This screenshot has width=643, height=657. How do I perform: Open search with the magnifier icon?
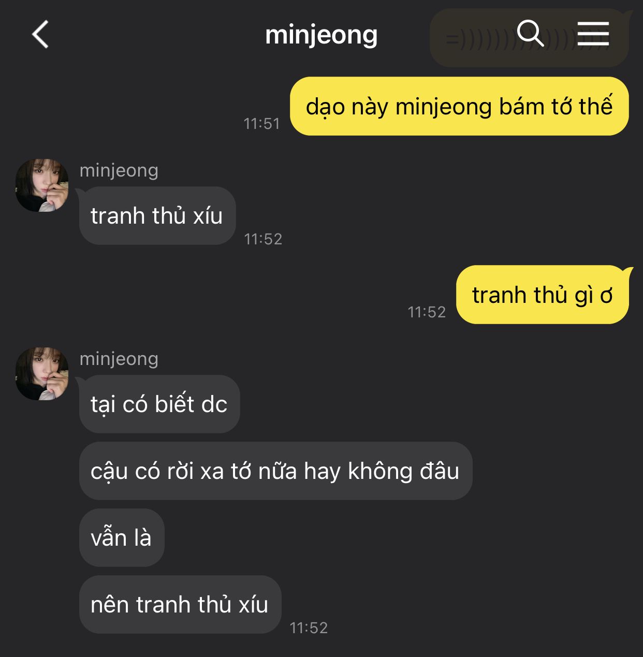pyautogui.click(x=531, y=34)
